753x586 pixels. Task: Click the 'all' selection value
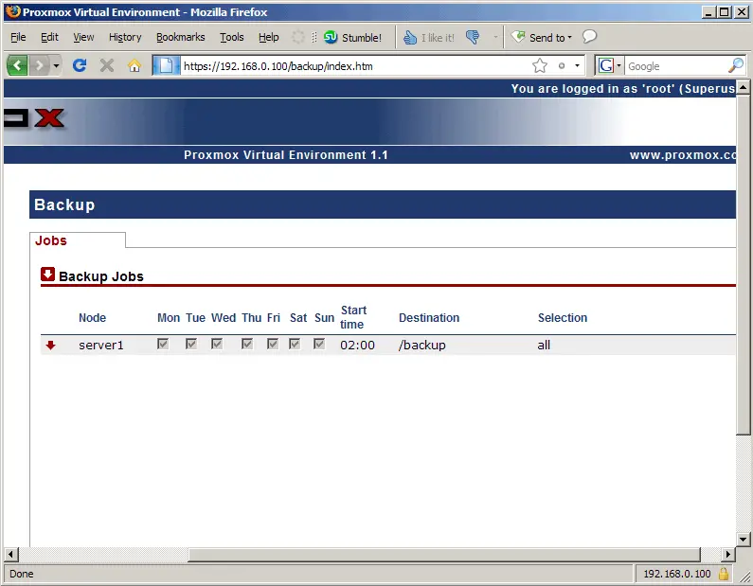[x=544, y=346]
